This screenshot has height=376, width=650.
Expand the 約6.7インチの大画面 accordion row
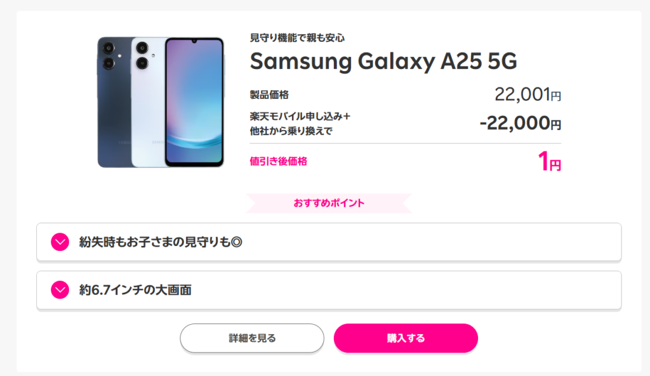[x=328, y=290]
